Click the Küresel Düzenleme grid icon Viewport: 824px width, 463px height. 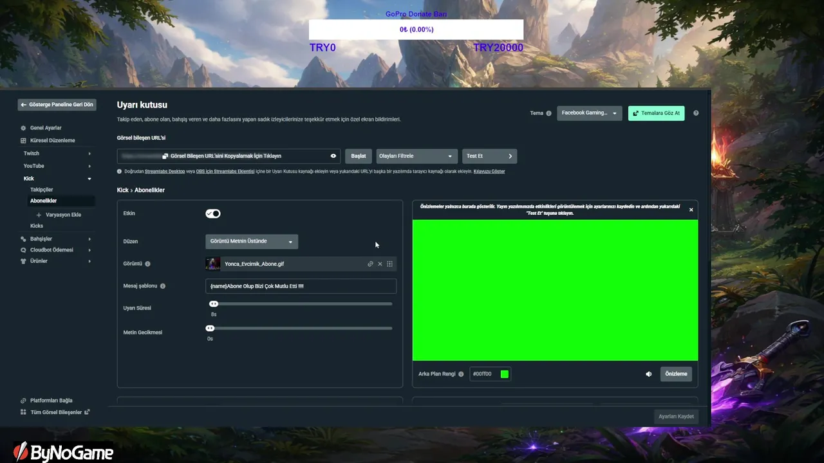23,140
